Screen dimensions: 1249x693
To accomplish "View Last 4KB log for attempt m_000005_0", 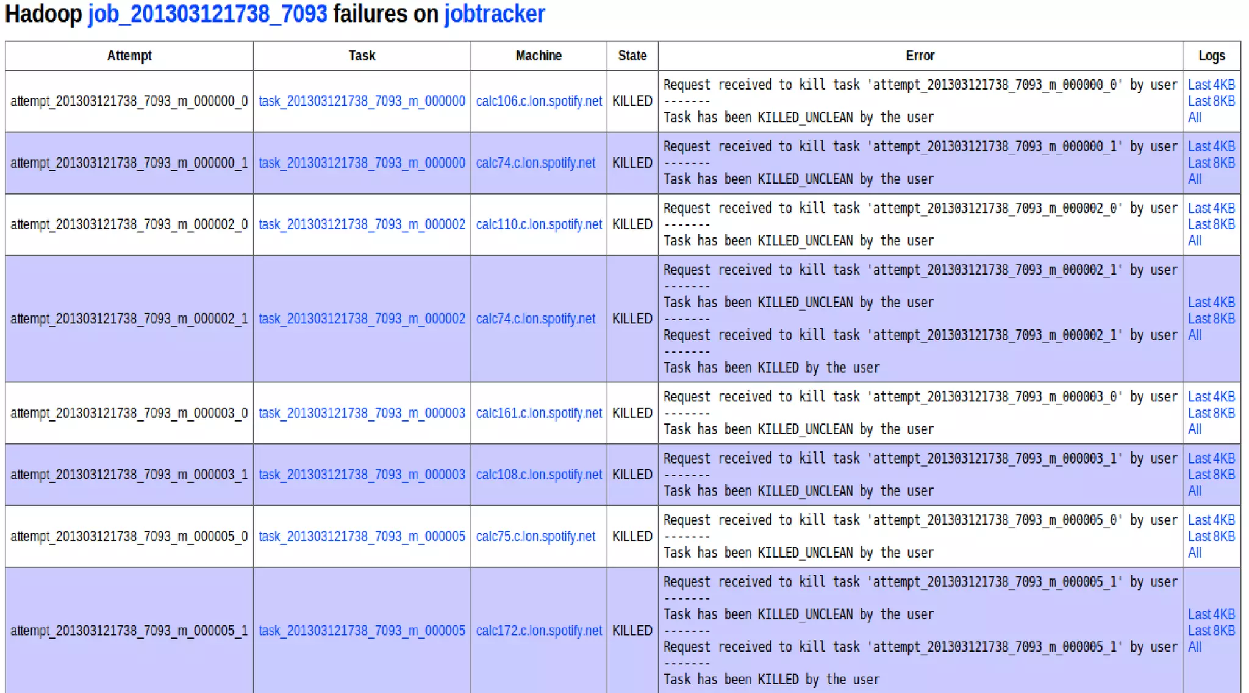I will (x=1211, y=520).
